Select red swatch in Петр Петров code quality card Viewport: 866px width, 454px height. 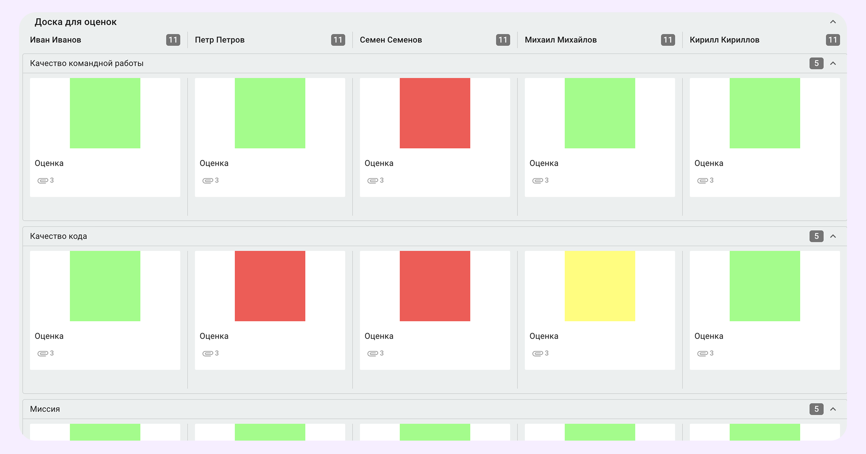pyautogui.click(x=270, y=286)
